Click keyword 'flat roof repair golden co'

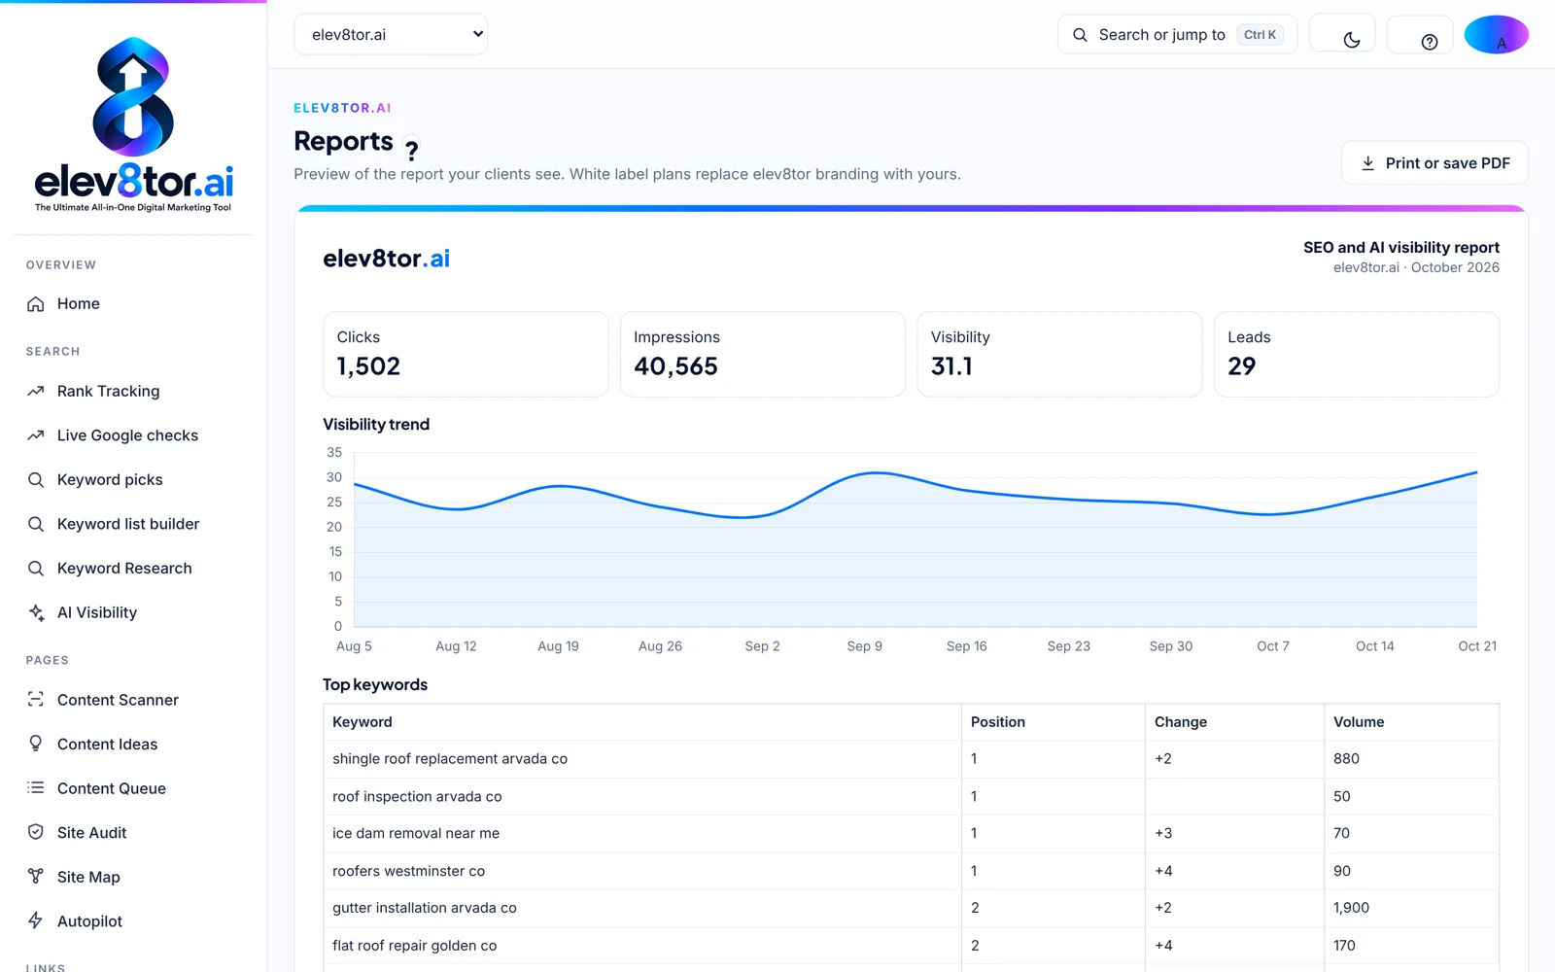point(414,945)
